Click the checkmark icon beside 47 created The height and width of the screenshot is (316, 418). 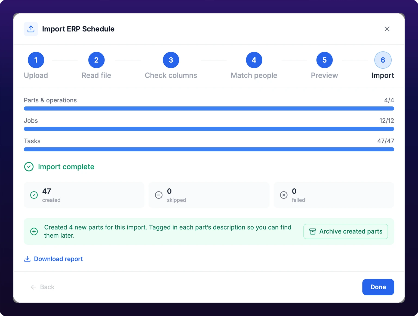[34, 195]
